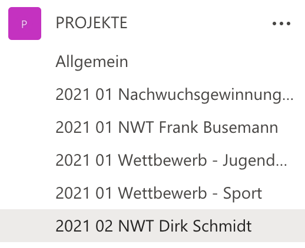This screenshot has height=248, width=305.
Task: Open the truncated Nachwuchsgewinnung channel entry
Action: tap(152, 95)
